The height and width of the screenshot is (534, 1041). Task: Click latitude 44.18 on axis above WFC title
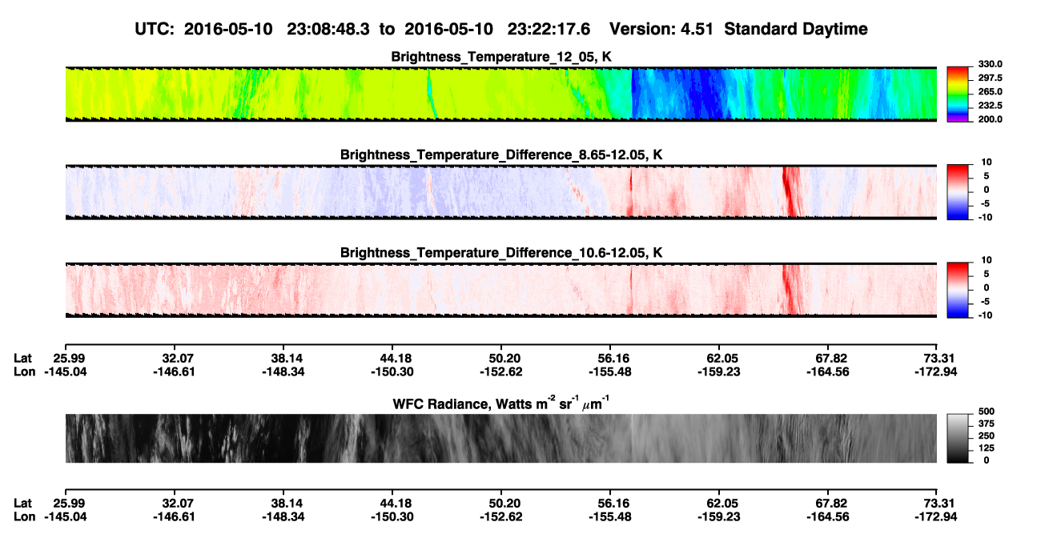397,358
